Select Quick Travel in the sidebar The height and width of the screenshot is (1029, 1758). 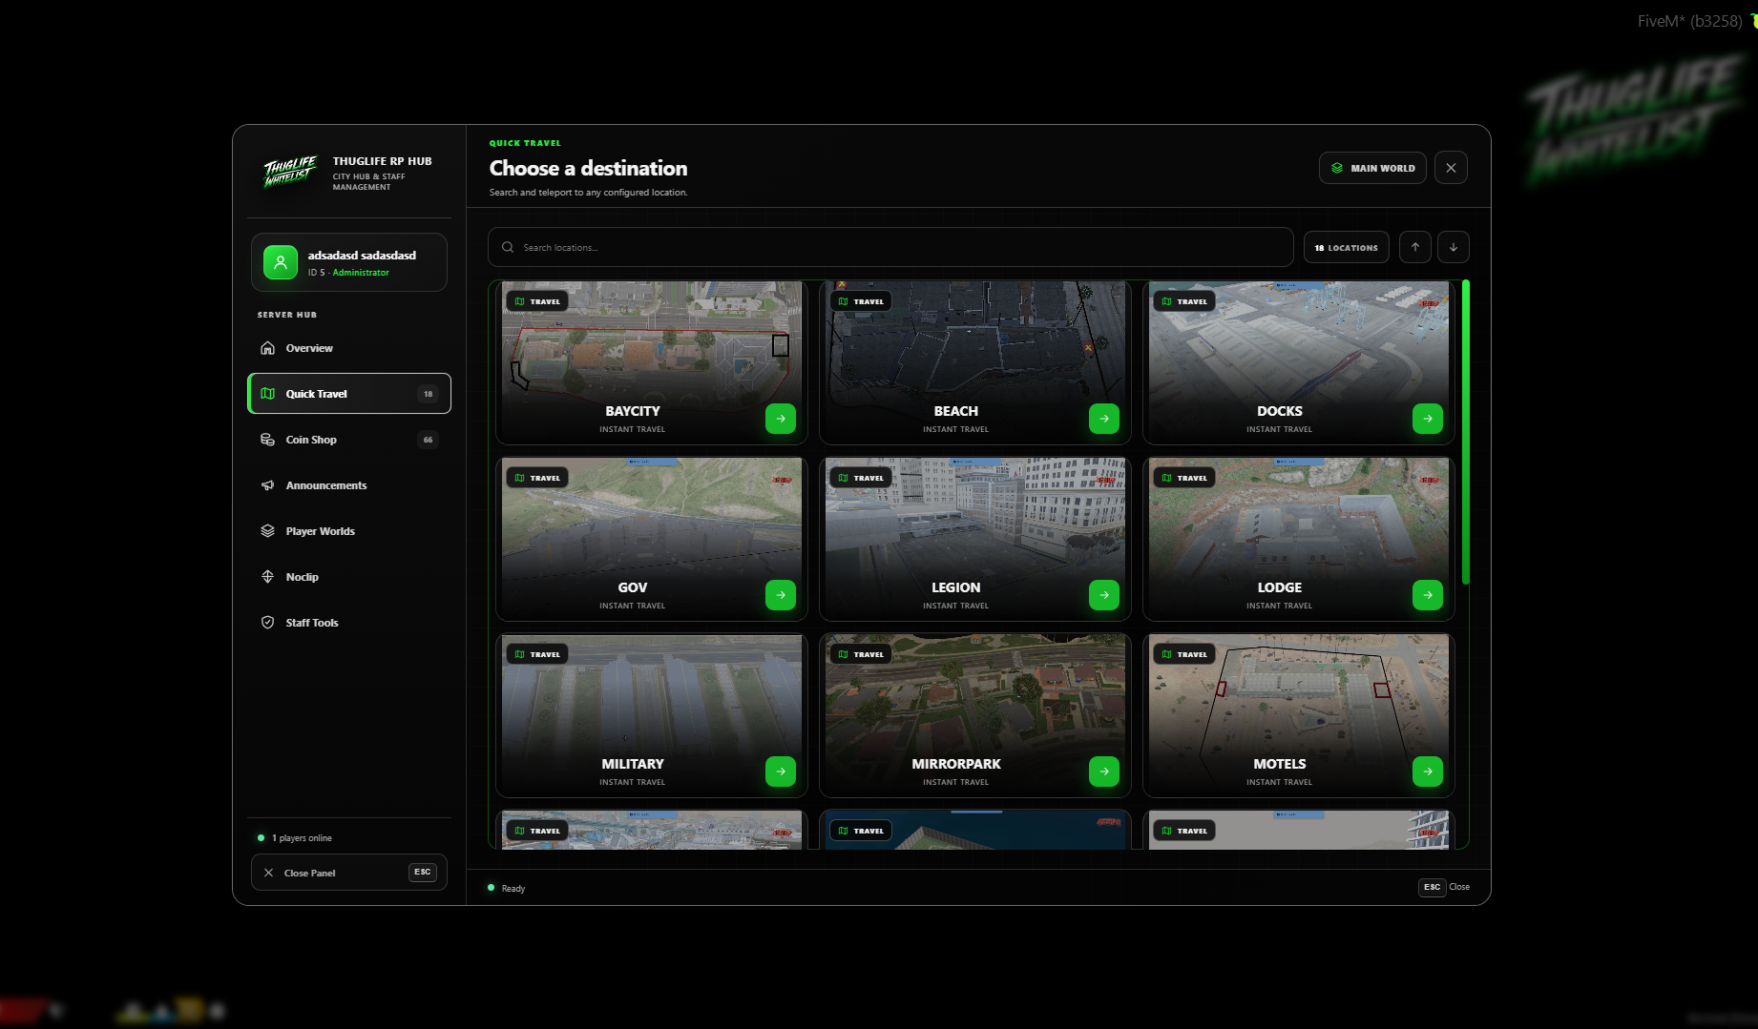point(349,394)
